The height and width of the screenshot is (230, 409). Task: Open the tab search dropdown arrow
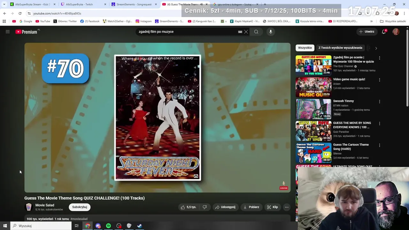(x=4, y=4)
